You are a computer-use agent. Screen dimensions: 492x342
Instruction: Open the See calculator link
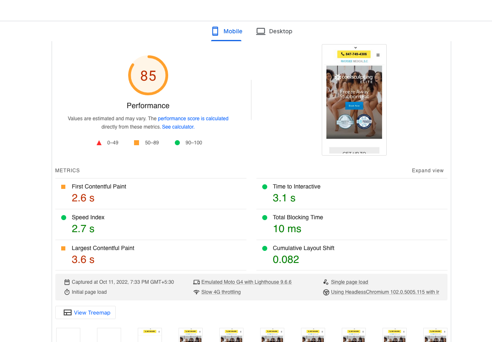click(x=178, y=127)
